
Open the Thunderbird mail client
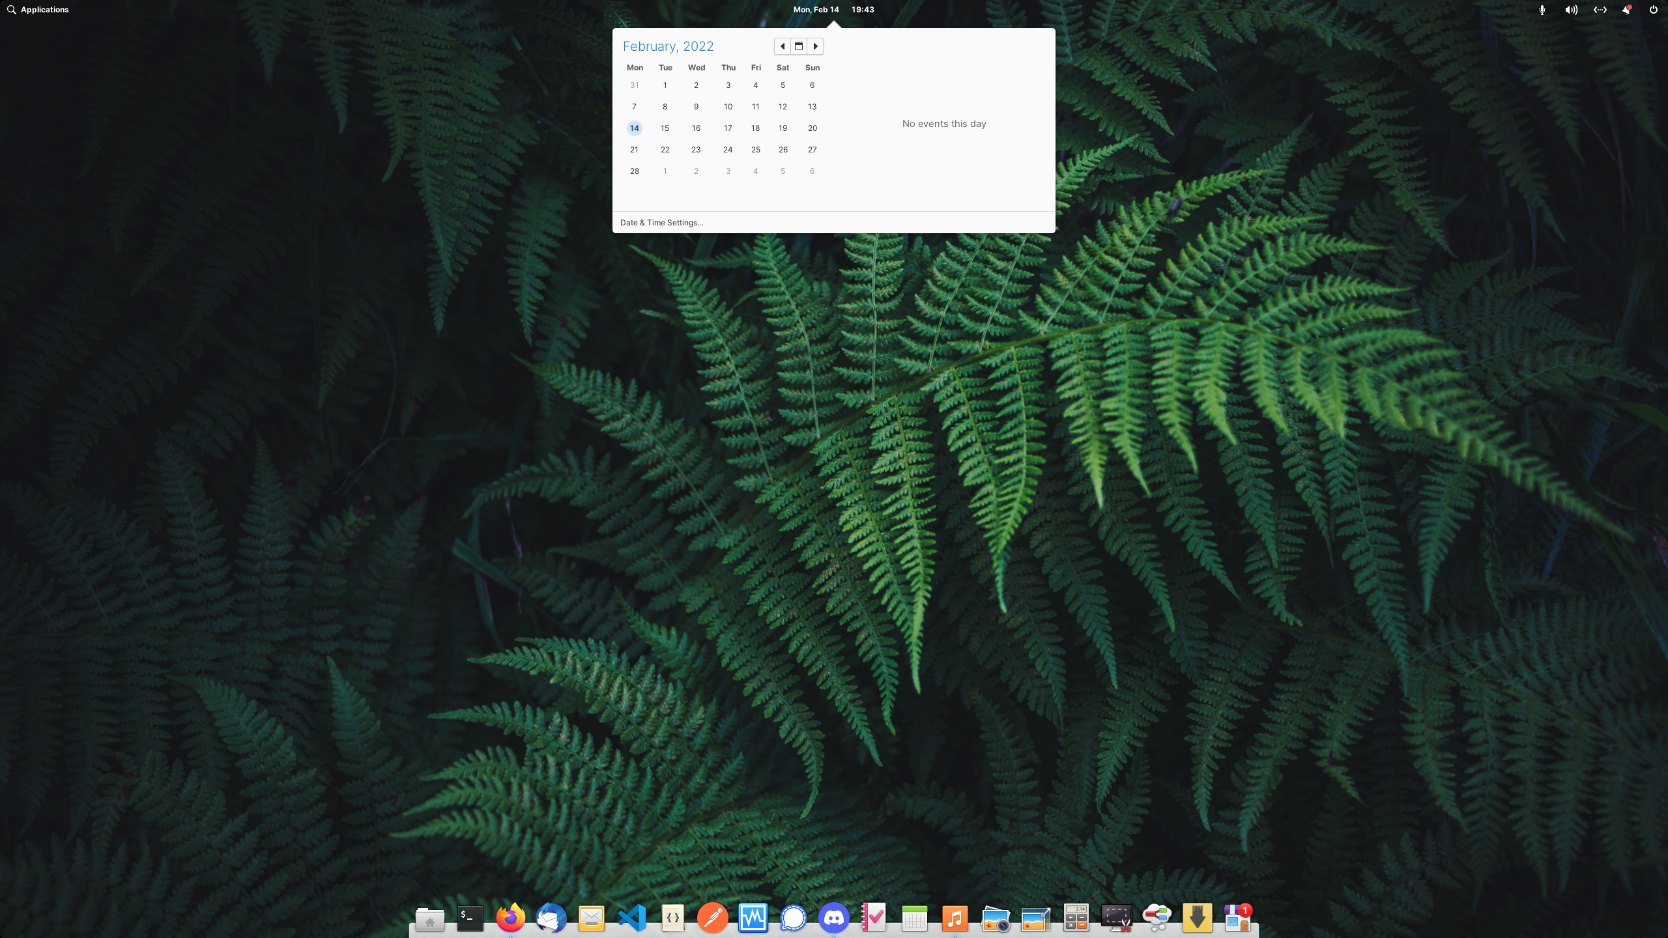(551, 918)
